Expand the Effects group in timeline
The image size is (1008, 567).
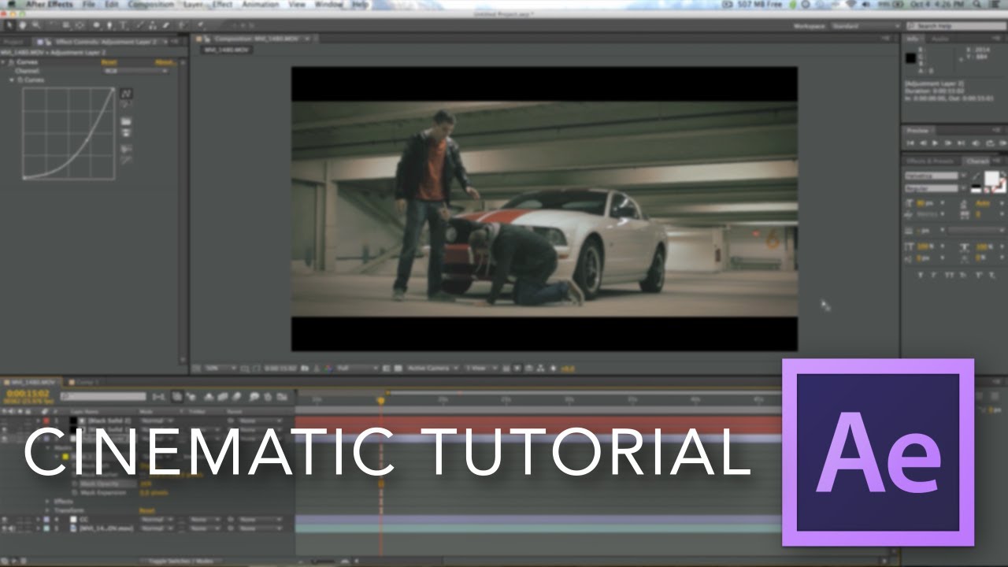click(47, 501)
